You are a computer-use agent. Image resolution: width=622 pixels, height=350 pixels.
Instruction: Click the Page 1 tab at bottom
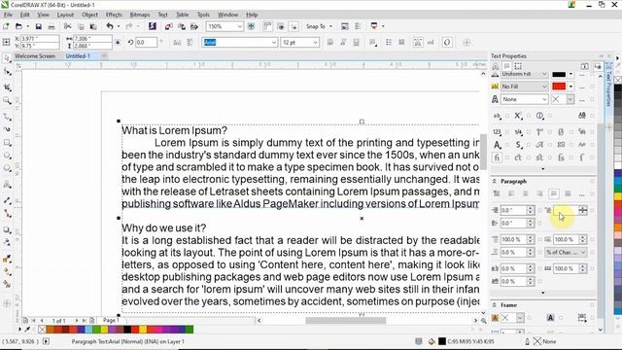pos(111,320)
